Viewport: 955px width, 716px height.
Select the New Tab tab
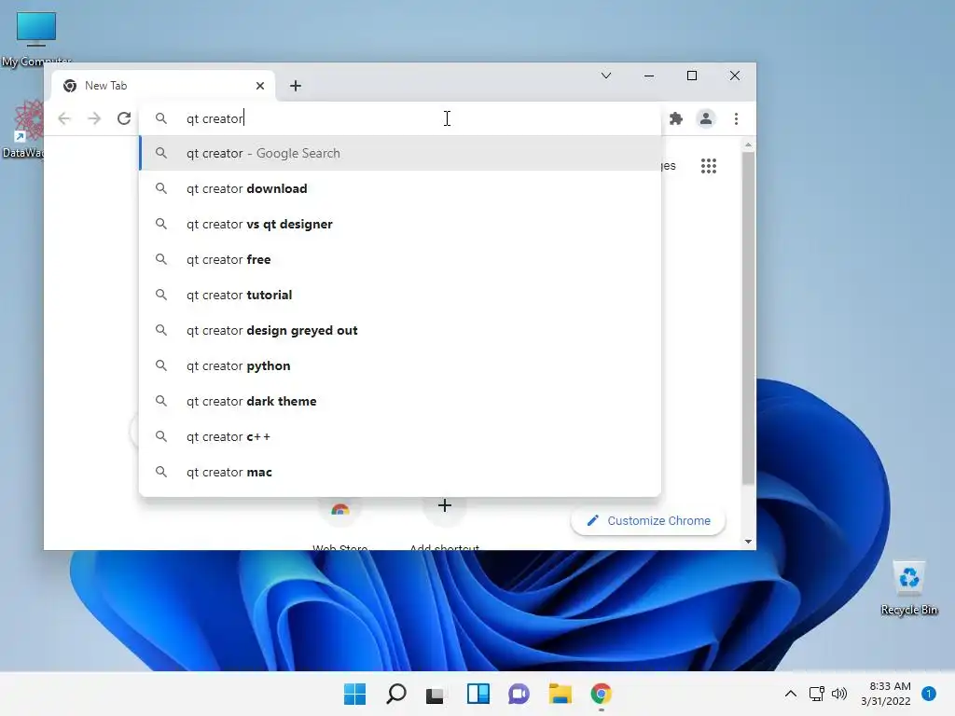point(162,86)
